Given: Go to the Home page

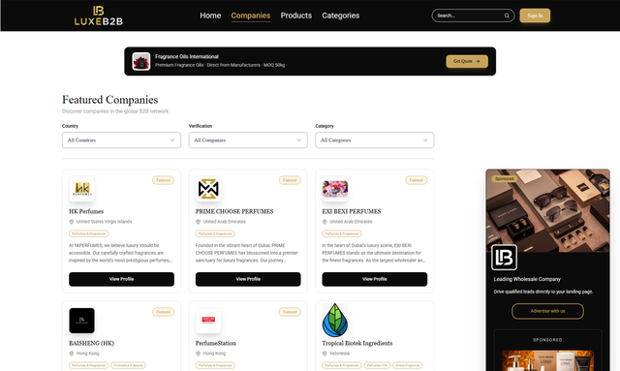Looking at the screenshot, I should (210, 15).
